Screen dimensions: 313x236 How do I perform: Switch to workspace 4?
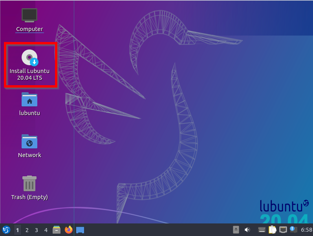click(x=46, y=230)
